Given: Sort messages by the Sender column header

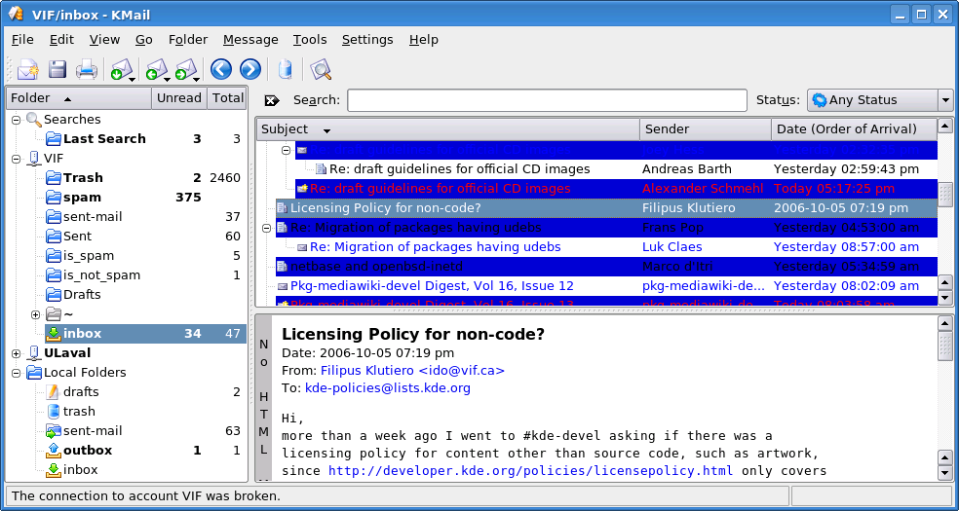Looking at the screenshot, I should tap(706, 129).
